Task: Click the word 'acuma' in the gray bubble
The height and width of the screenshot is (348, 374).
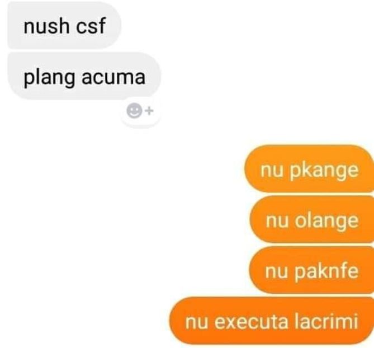Action: (x=113, y=77)
